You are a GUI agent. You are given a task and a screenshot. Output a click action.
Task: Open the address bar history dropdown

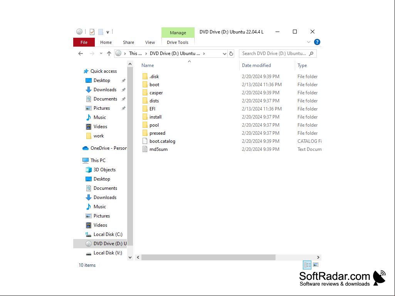pos(224,54)
